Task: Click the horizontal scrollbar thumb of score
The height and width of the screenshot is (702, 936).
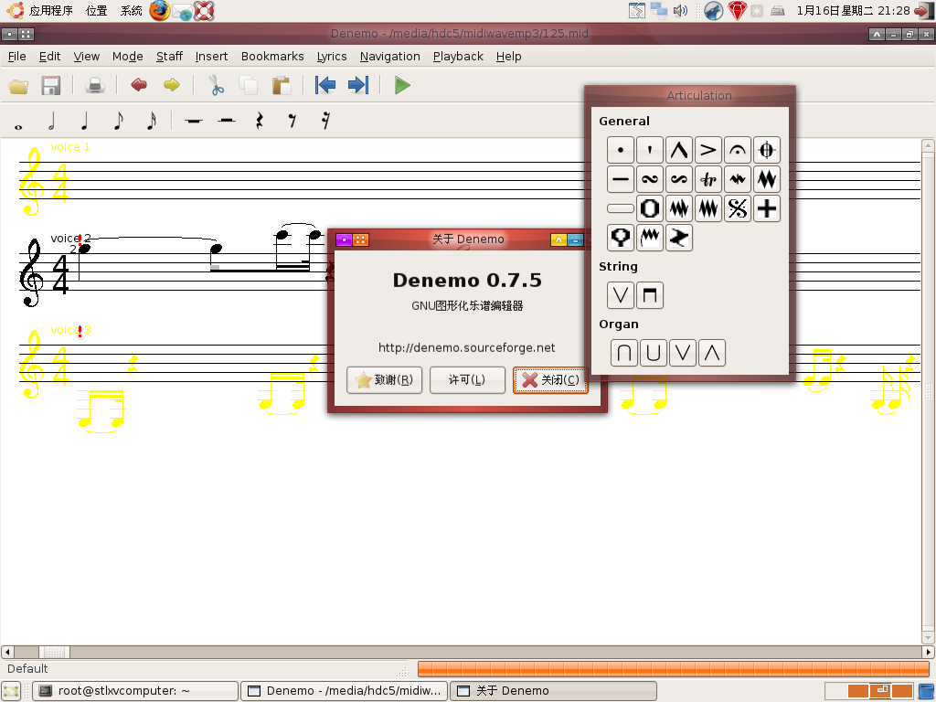Action: point(54,652)
